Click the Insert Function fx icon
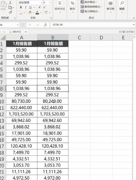This screenshot has width=136, height=180. (45, 25)
